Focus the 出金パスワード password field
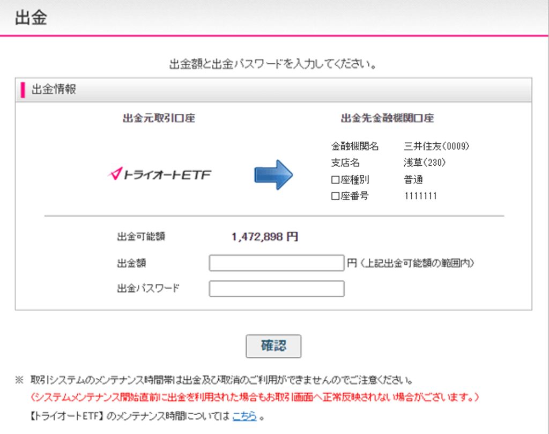This screenshot has width=549, height=434. click(277, 289)
